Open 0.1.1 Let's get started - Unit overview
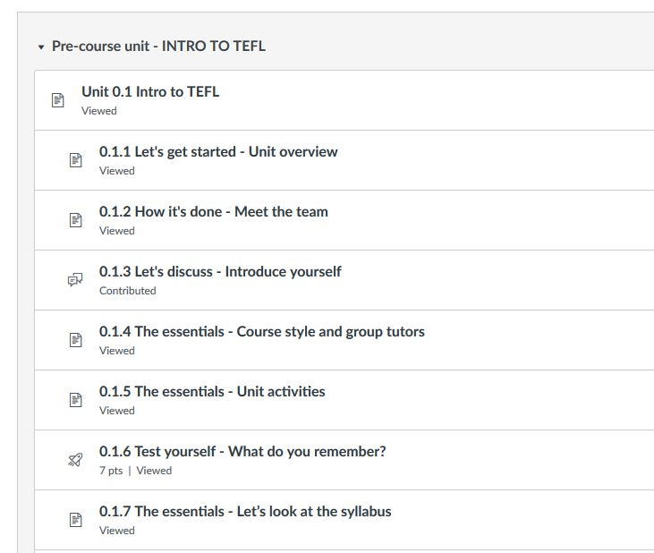Image resolution: width=654 pixels, height=553 pixels. [x=218, y=152]
